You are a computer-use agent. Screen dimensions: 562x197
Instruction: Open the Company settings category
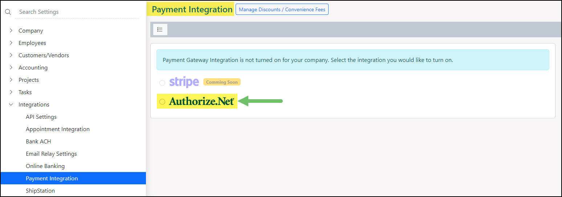pyautogui.click(x=31, y=31)
